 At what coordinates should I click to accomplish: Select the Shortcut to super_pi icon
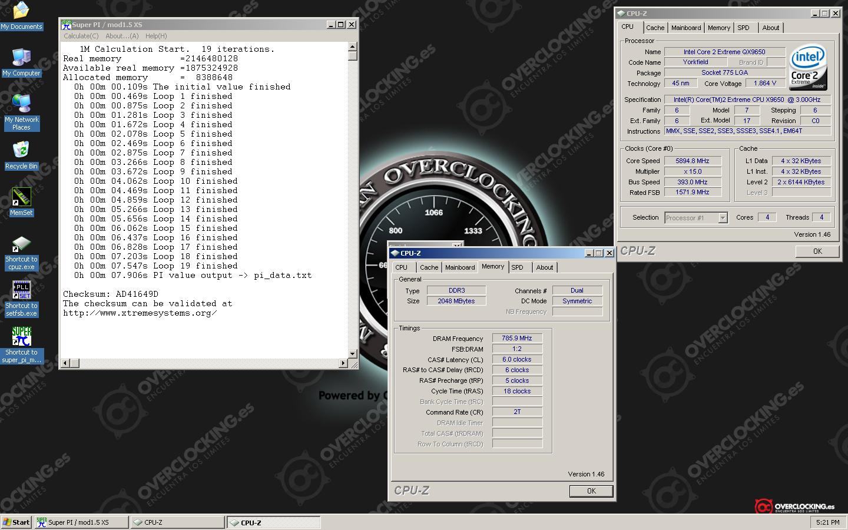pos(21,346)
